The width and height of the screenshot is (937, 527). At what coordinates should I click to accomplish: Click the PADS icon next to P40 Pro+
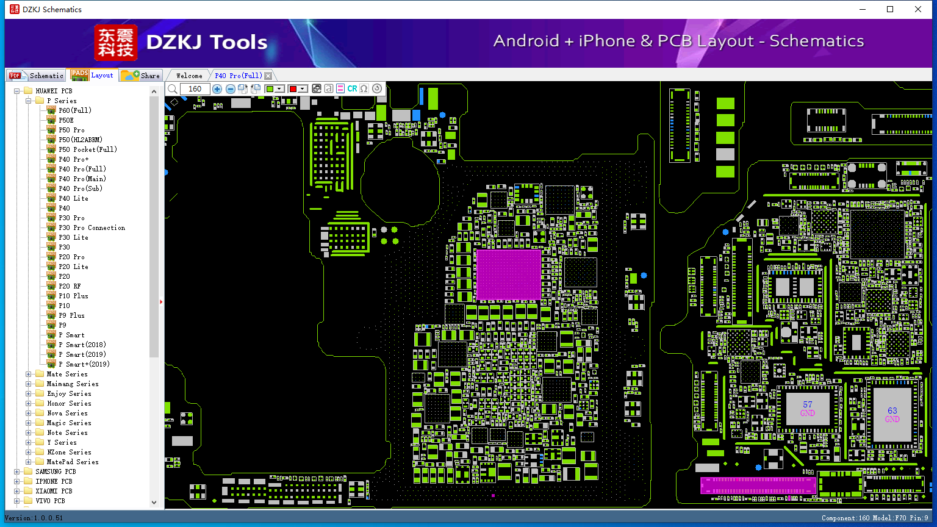[x=51, y=159]
